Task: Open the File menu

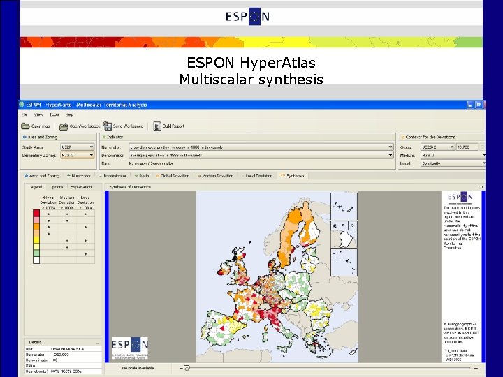Action: [24, 114]
